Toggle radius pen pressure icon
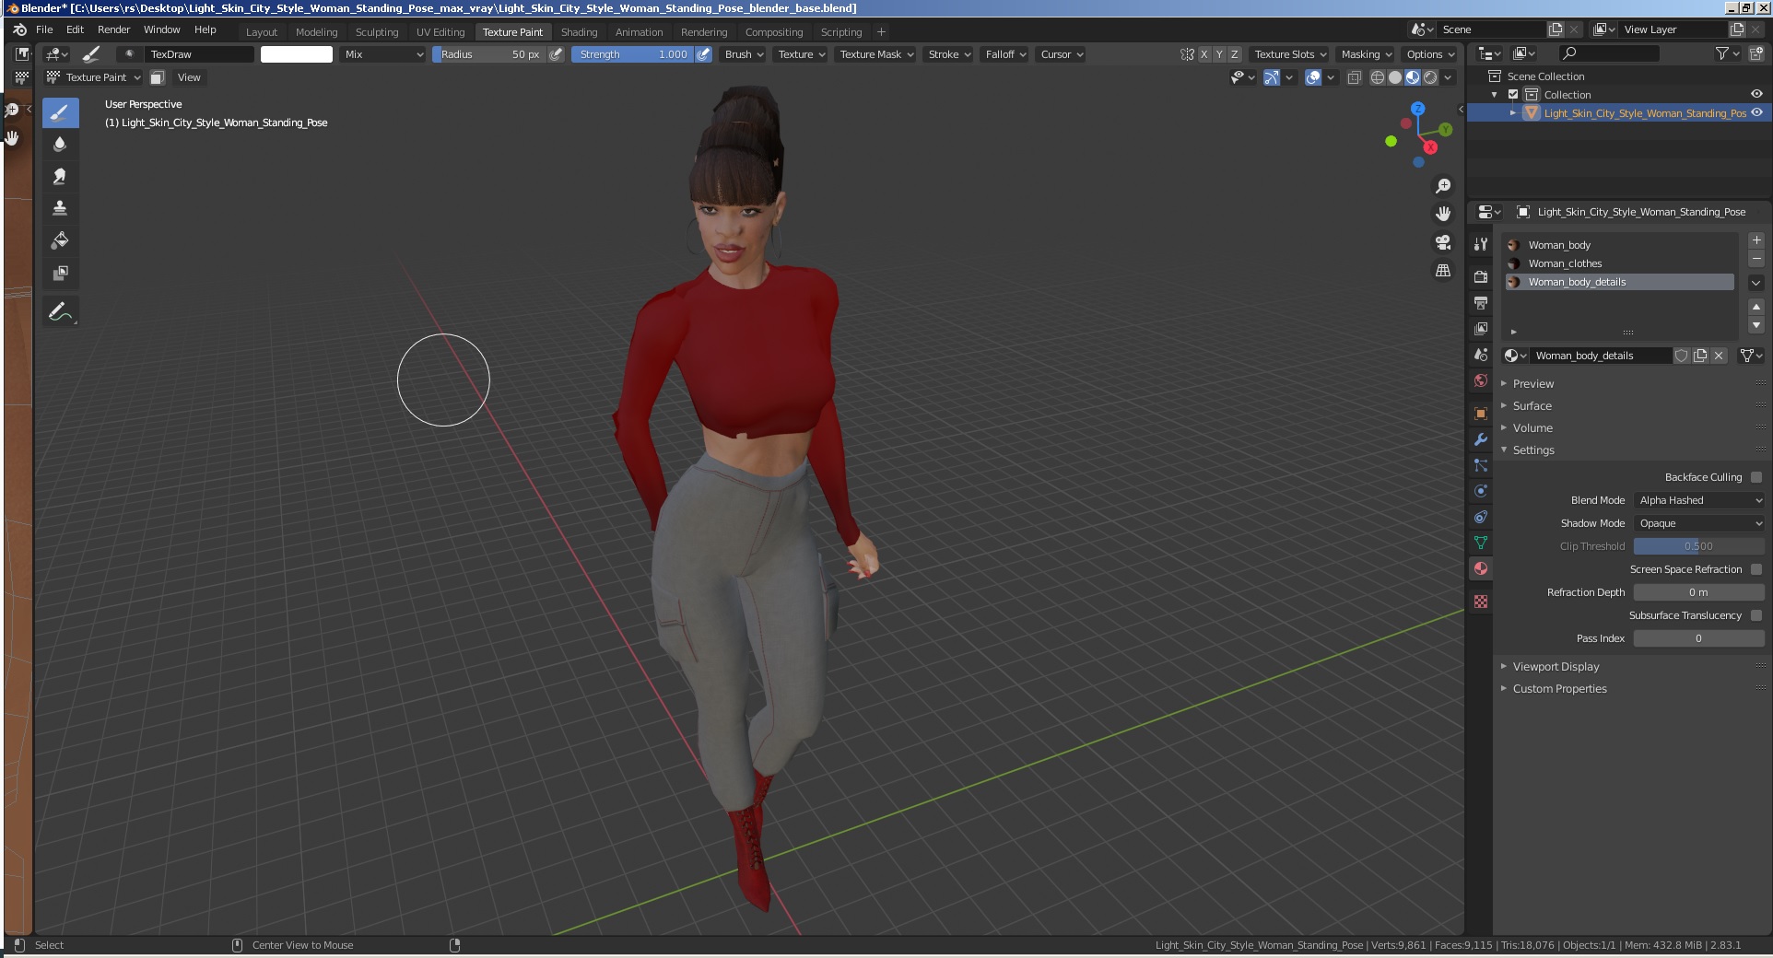Screen dimensions: 1773x958 point(556,54)
